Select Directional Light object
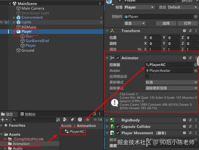The width and height of the screenshot is (199, 150). [35, 13]
